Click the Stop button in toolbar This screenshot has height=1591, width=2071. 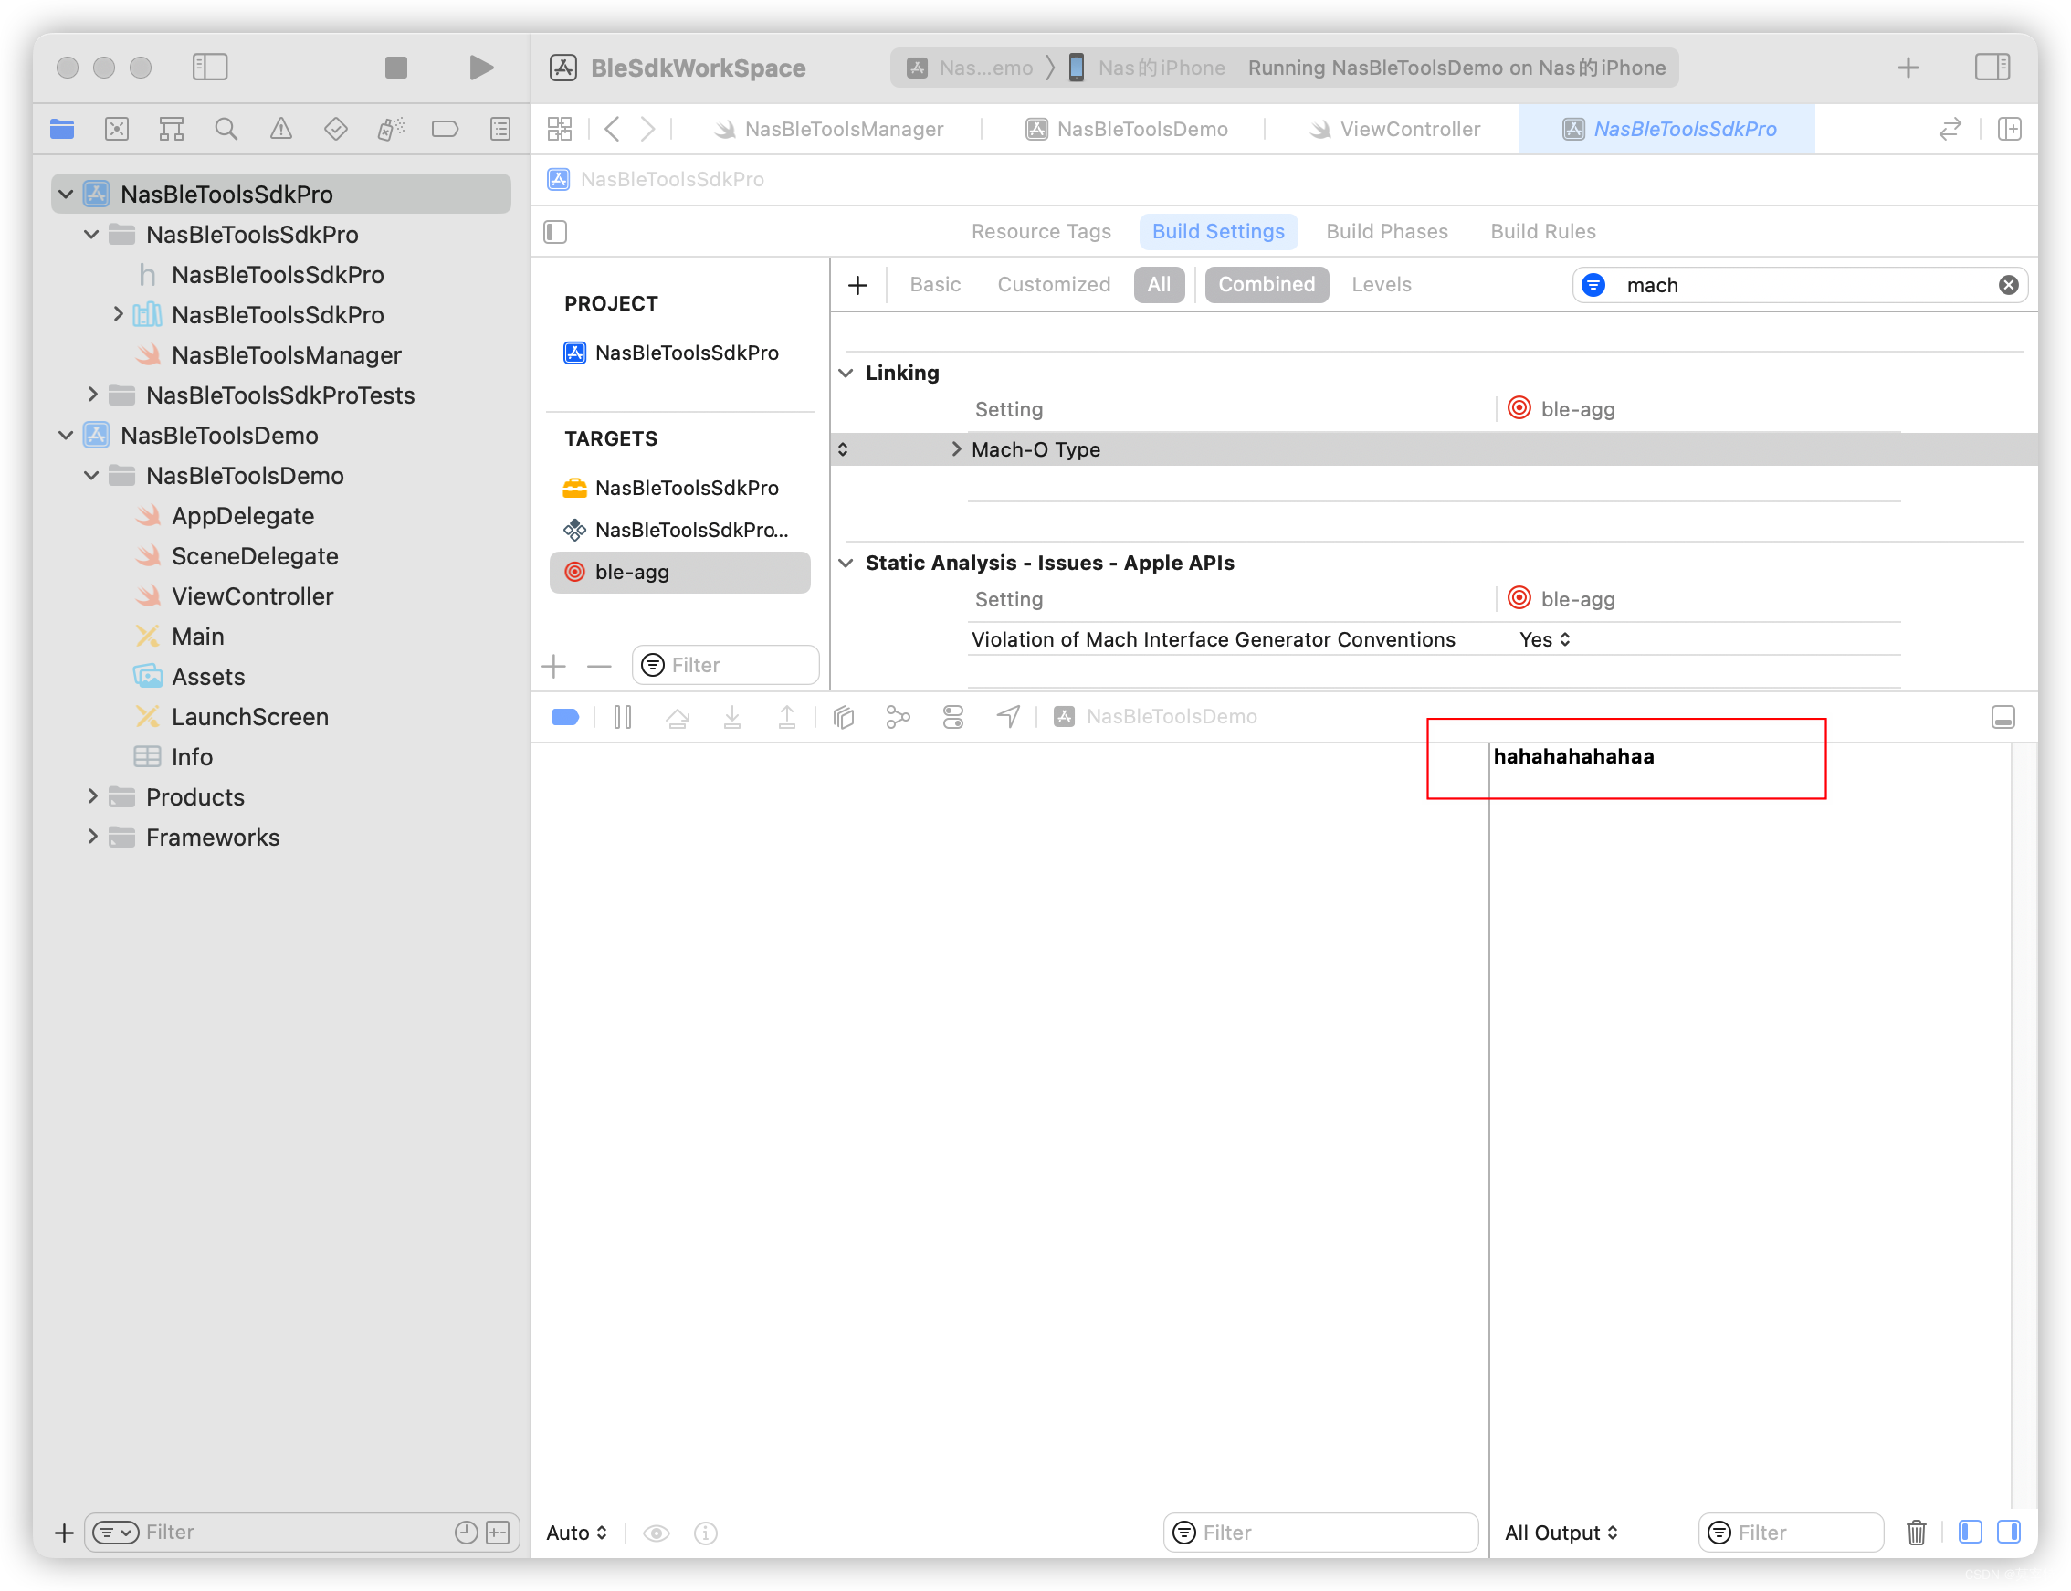pos(395,68)
